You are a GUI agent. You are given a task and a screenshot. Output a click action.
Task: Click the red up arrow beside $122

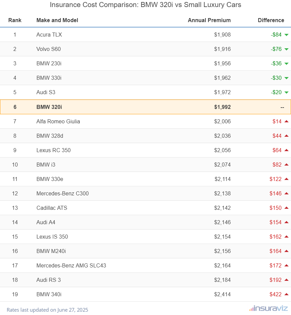coord(286,179)
